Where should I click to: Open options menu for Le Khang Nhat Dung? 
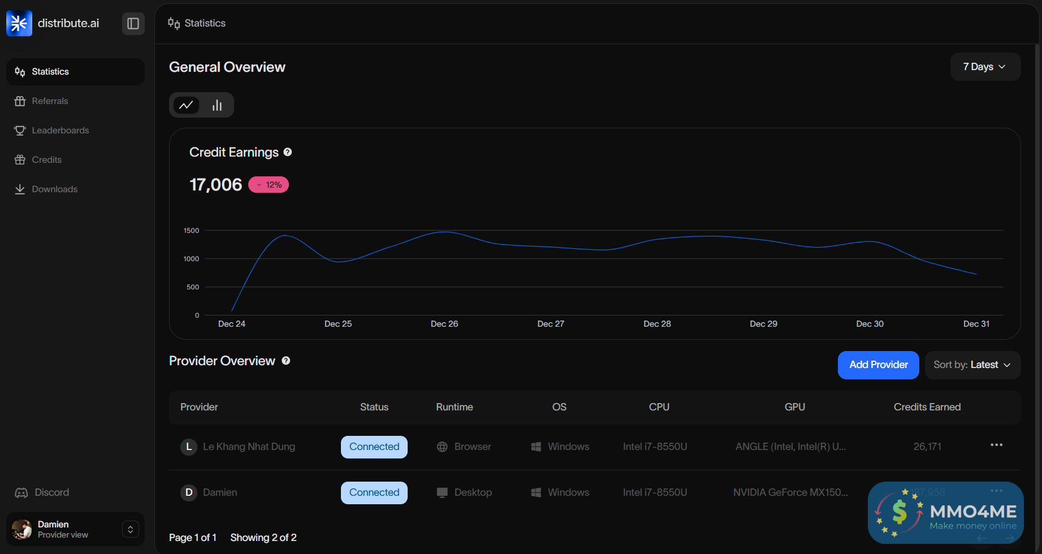[997, 445]
